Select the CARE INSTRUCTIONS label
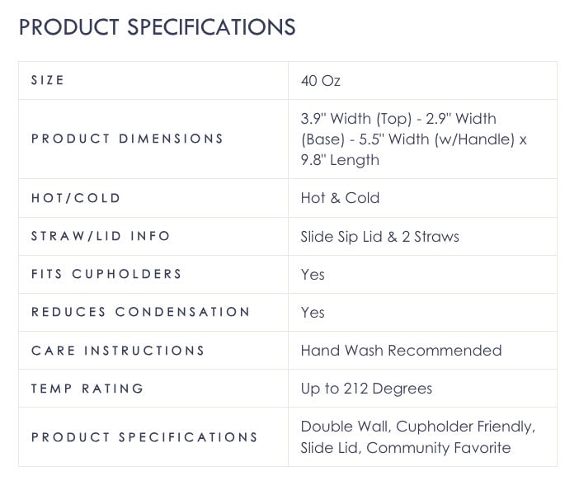Screen dimensions: 579x481 coord(118,350)
